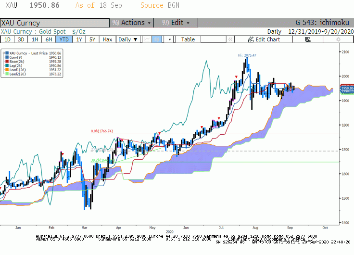Click the empty field beside Table
The image size is (354, 255).
coord(214,39)
